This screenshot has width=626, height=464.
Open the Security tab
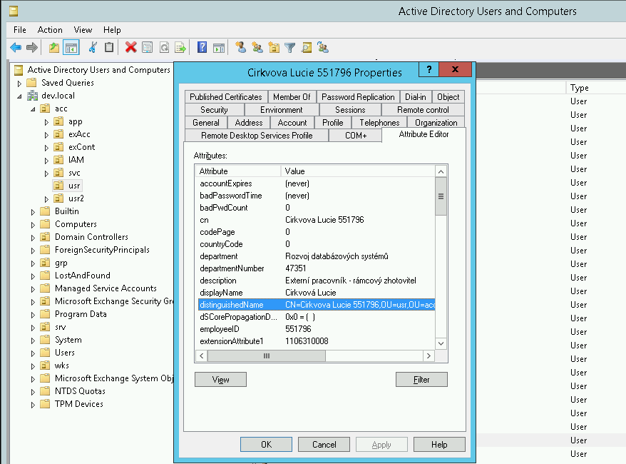(214, 109)
